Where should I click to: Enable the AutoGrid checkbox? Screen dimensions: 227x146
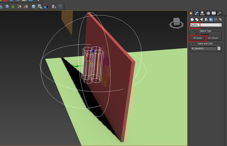point(198,34)
